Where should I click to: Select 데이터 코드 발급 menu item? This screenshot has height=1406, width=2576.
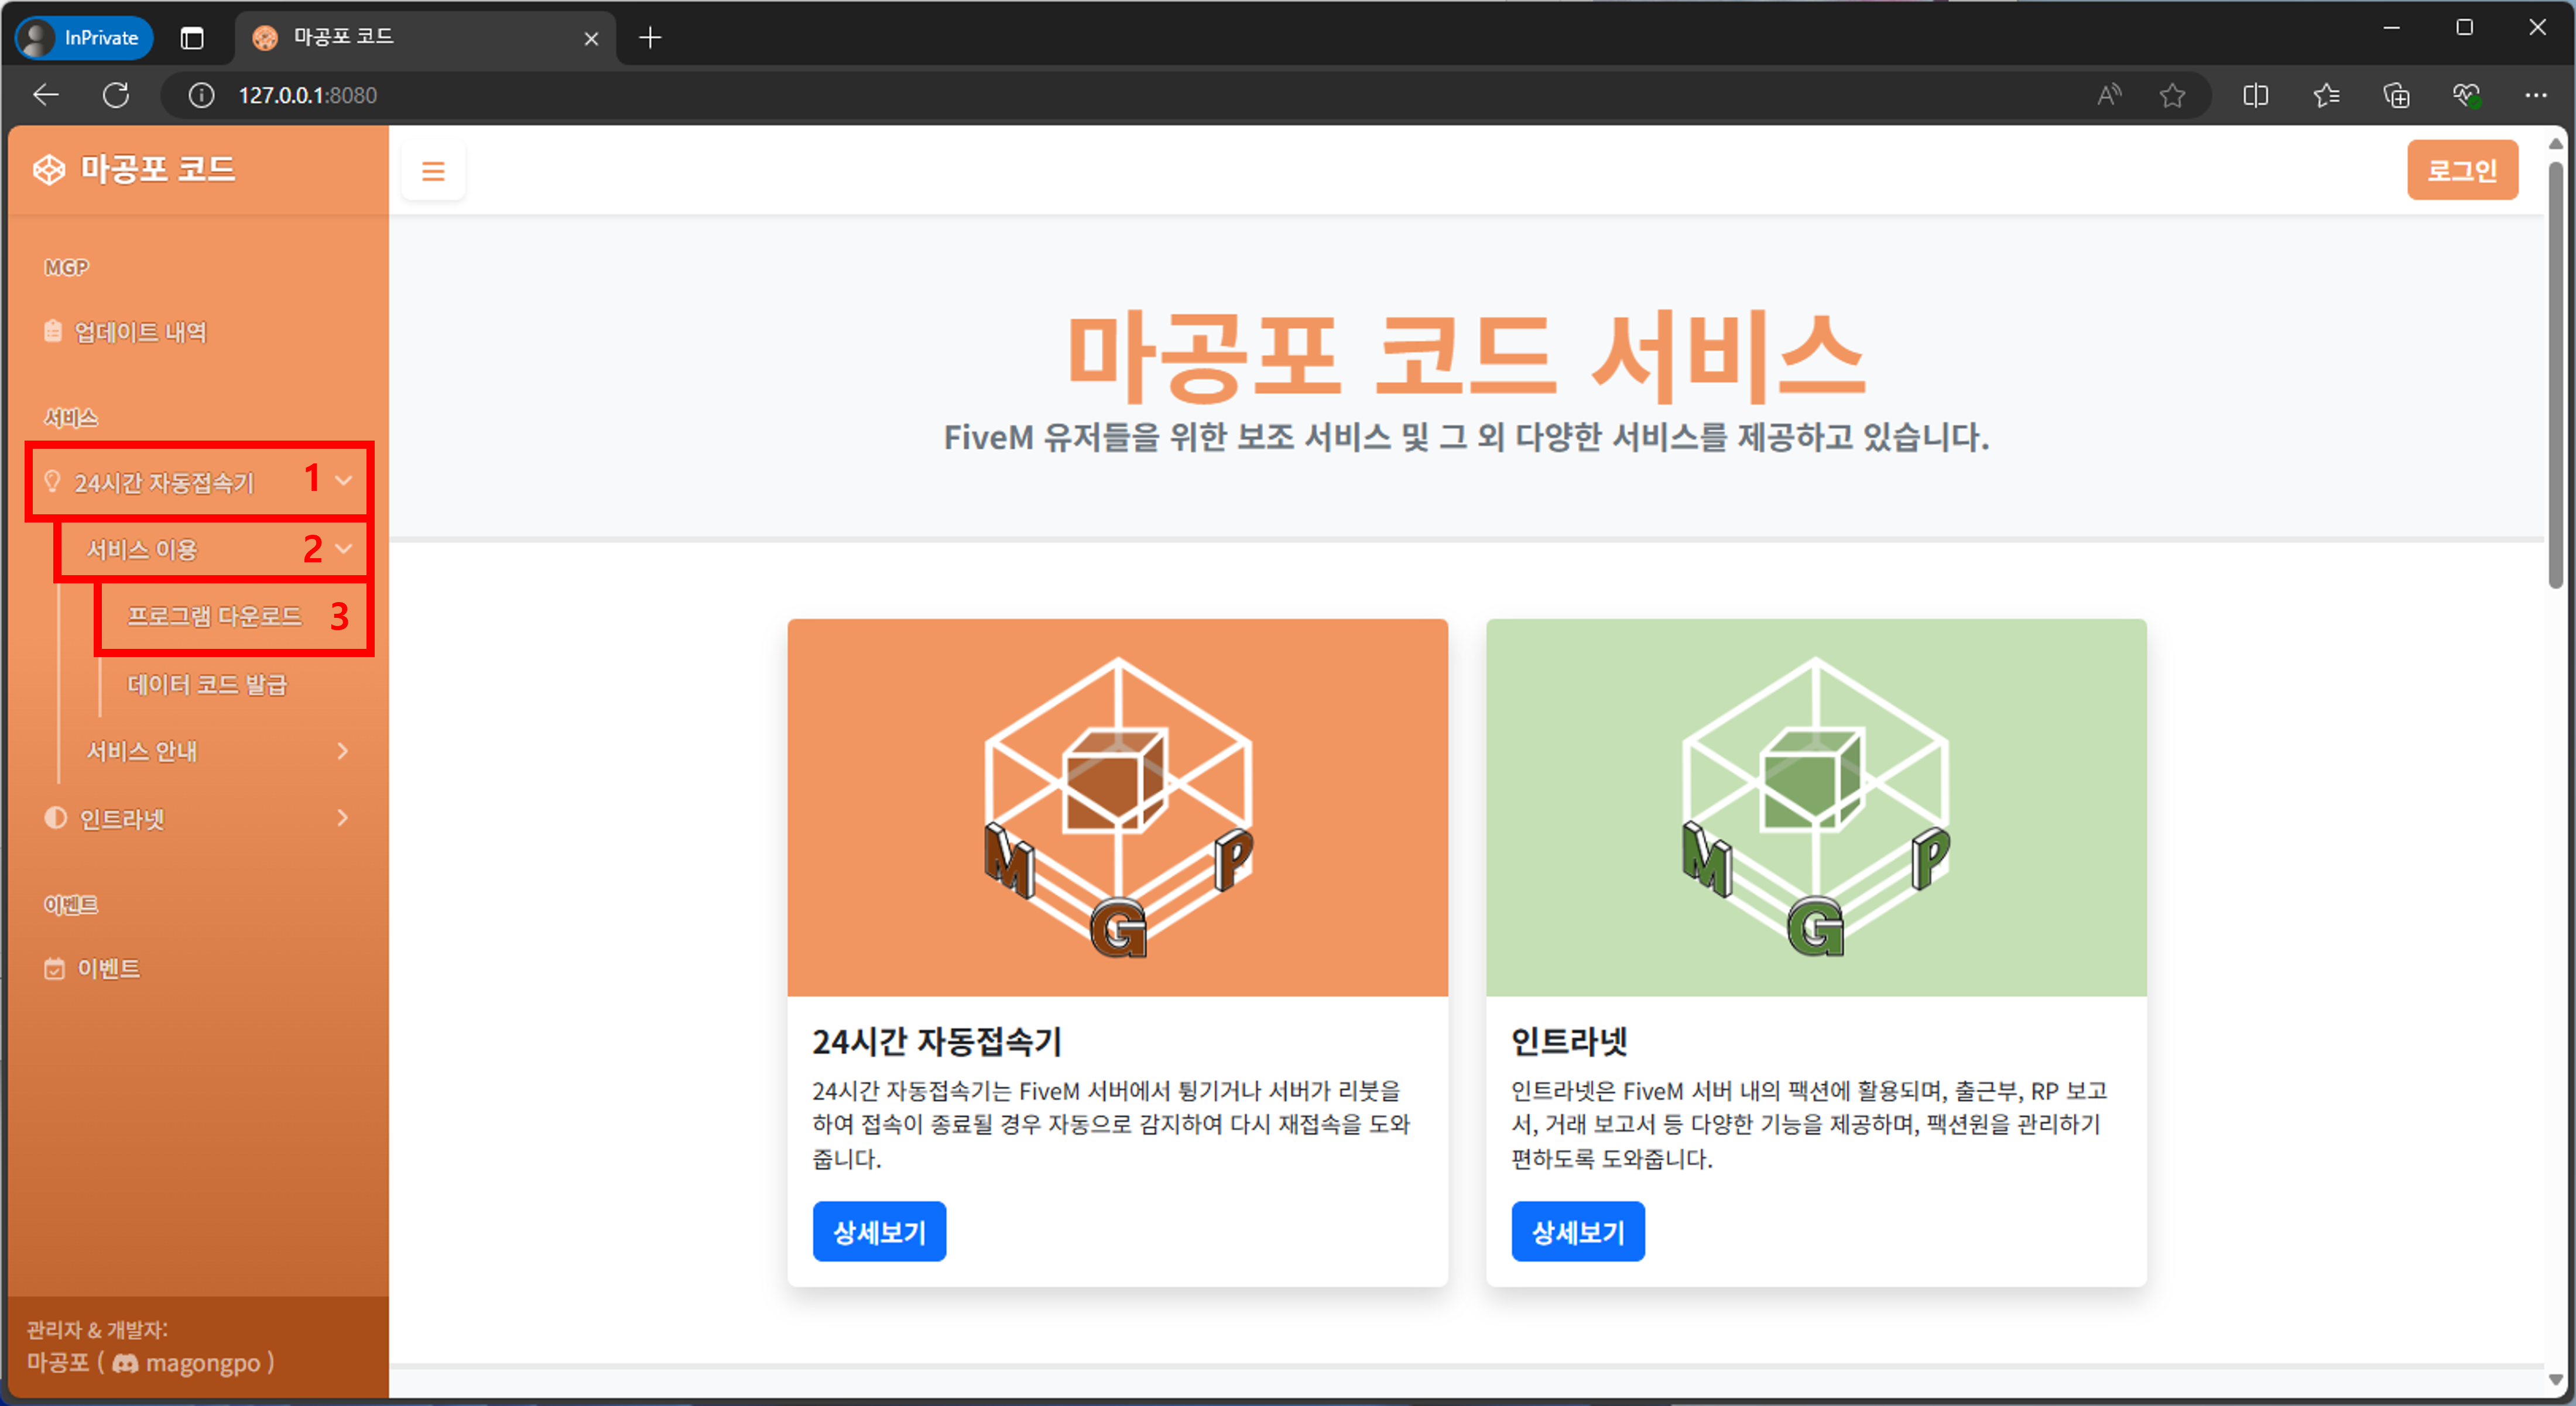[x=207, y=685]
